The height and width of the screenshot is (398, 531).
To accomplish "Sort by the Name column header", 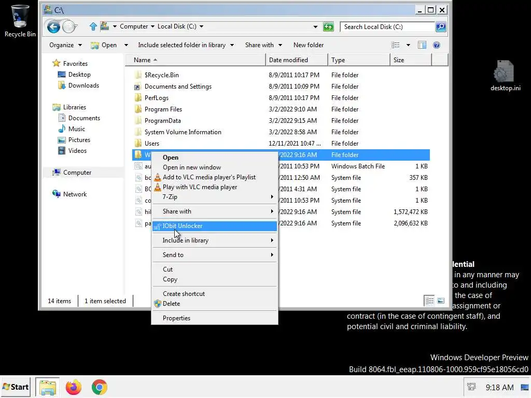I will click(195, 60).
